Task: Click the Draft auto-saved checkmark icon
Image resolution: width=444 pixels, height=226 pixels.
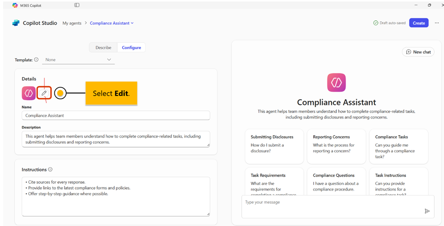Action: (x=376, y=23)
